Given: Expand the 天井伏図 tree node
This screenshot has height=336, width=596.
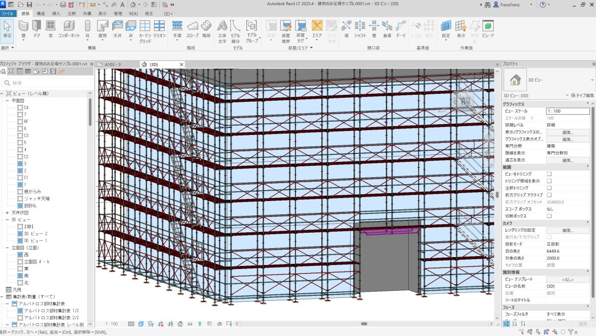Looking at the screenshot, I should (x=7, y=212).
